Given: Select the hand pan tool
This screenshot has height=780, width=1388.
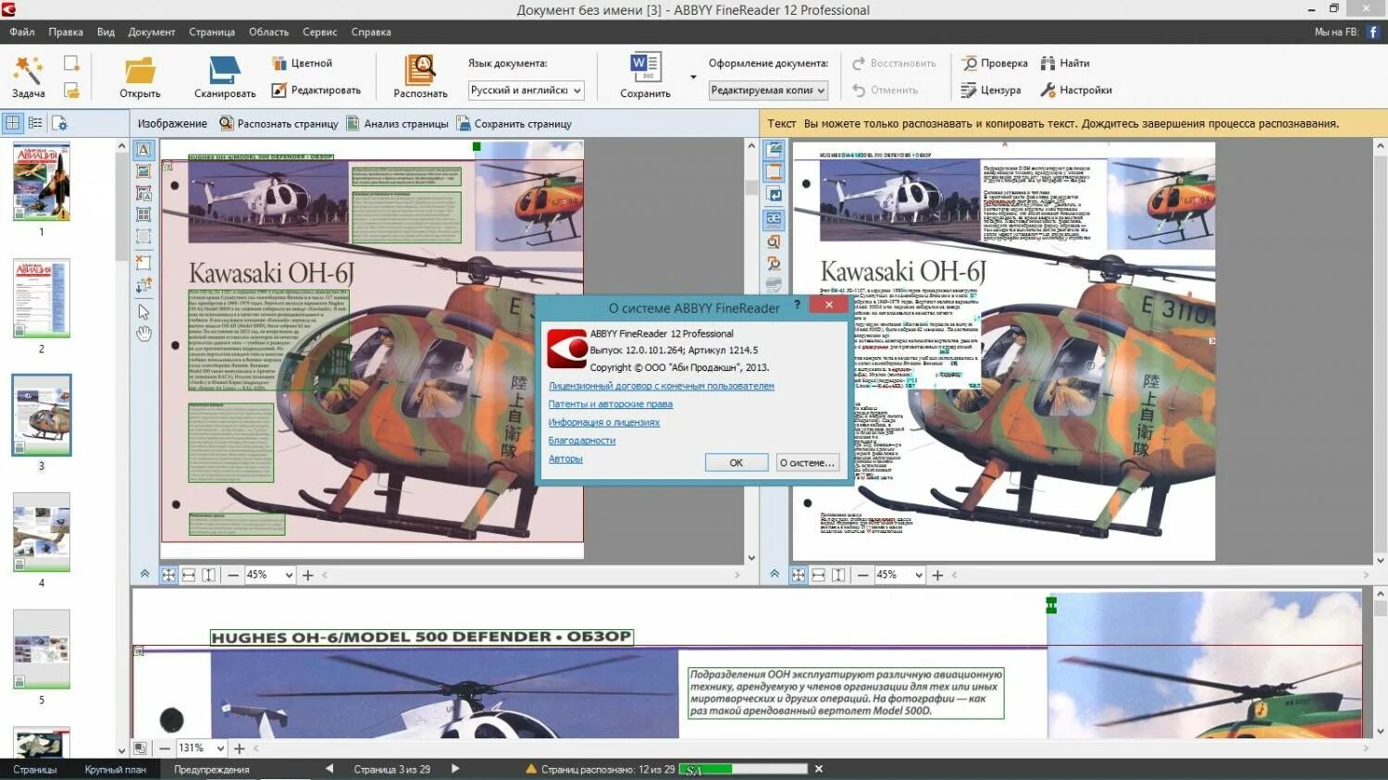Looking at the screenshot, I should coord(143,334).
